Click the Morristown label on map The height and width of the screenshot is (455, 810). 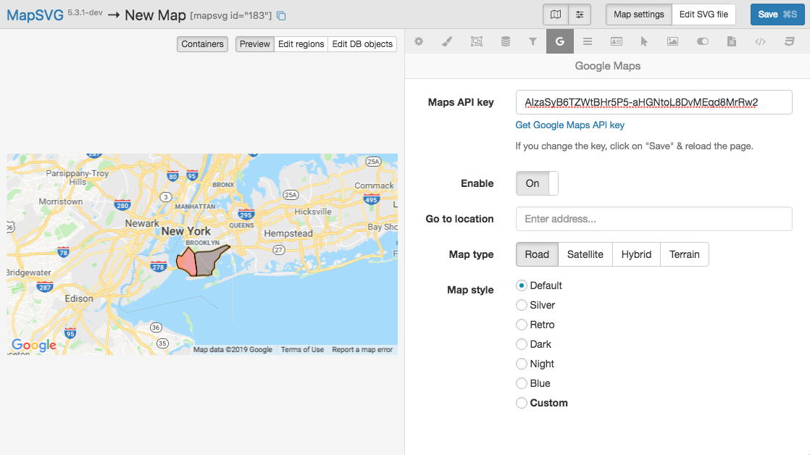(60, 201)
